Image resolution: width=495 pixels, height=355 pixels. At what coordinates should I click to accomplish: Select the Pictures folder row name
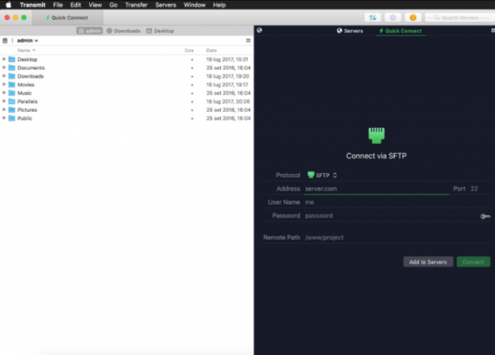[x=27, y=110]
